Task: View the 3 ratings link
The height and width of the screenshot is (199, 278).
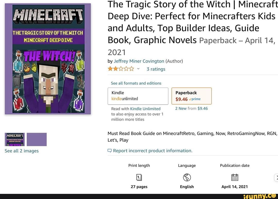Action: (156, 69)
